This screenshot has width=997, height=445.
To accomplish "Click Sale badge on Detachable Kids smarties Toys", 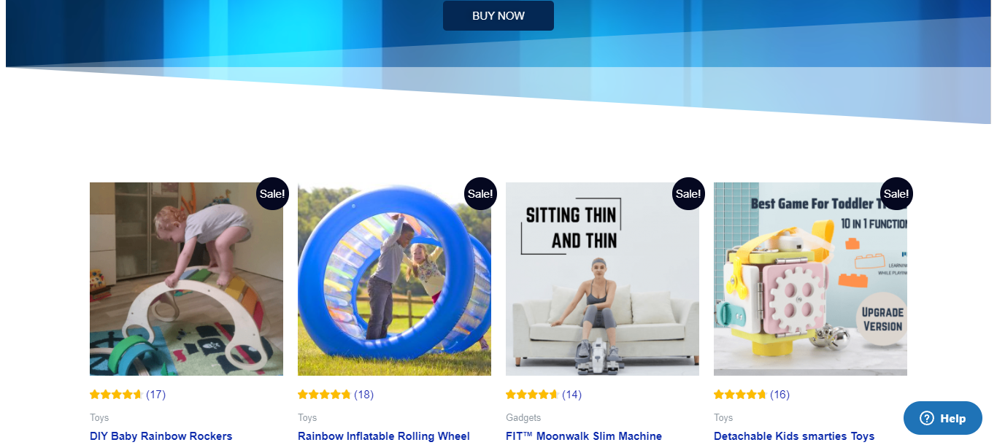I will point(896,193).
